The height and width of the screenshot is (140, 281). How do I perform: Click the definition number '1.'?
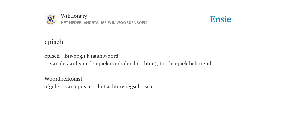46,63
